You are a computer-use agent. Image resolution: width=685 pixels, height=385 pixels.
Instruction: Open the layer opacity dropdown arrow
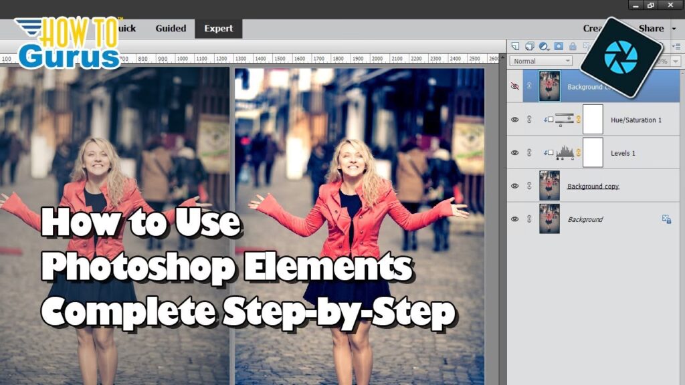[674, 61]
